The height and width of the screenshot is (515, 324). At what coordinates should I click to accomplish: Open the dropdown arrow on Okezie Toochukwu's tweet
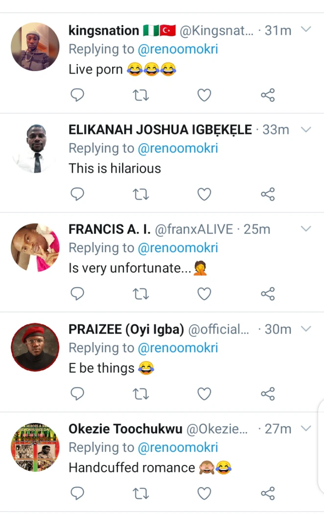[306, 428]
